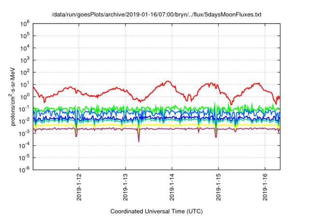This screenshot has height=216, width=309.
Task: Click the 2019-1-12 date tick label
Action: point(79,187)
